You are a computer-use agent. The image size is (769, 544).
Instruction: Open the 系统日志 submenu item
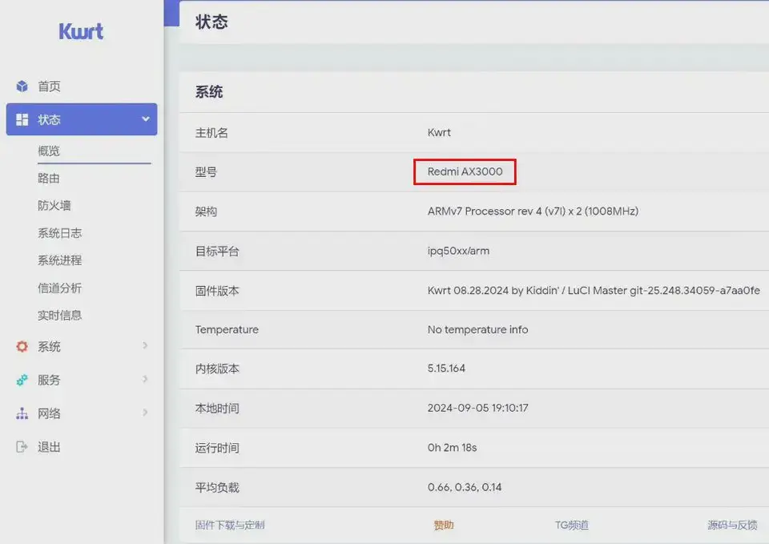(60, 233)
